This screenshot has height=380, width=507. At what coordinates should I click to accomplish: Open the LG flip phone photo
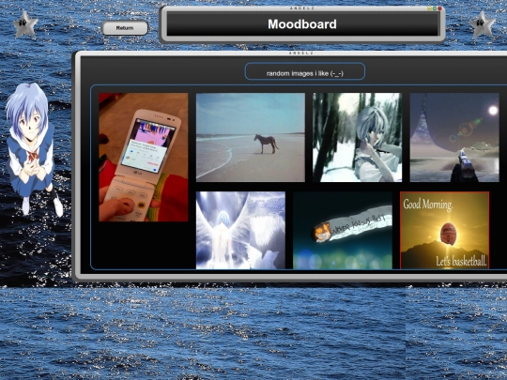pyautogui.click(x=144, y=157)
